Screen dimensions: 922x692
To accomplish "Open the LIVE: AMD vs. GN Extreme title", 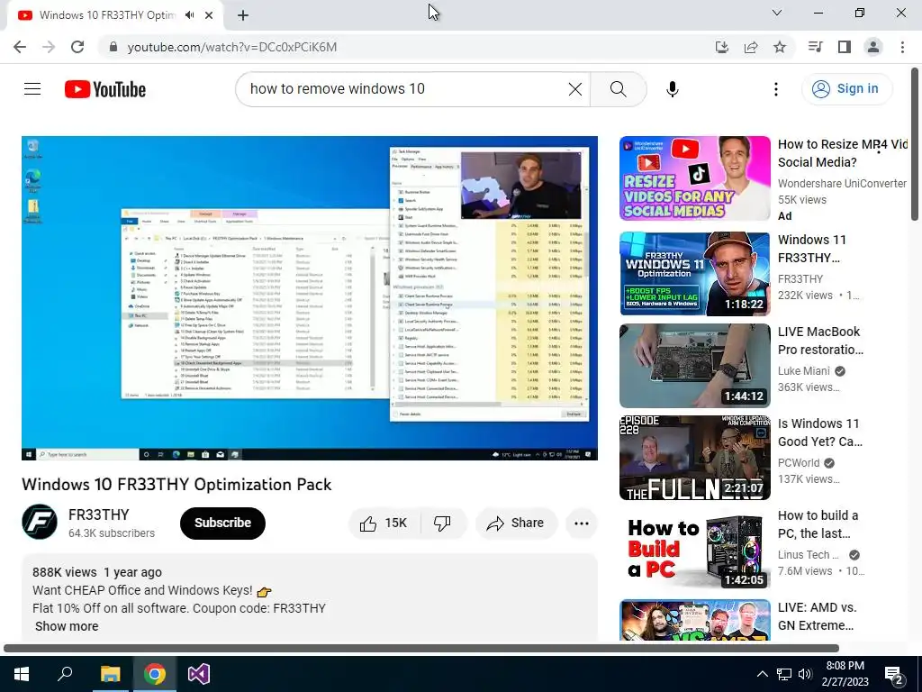I will tap(818, 616).
